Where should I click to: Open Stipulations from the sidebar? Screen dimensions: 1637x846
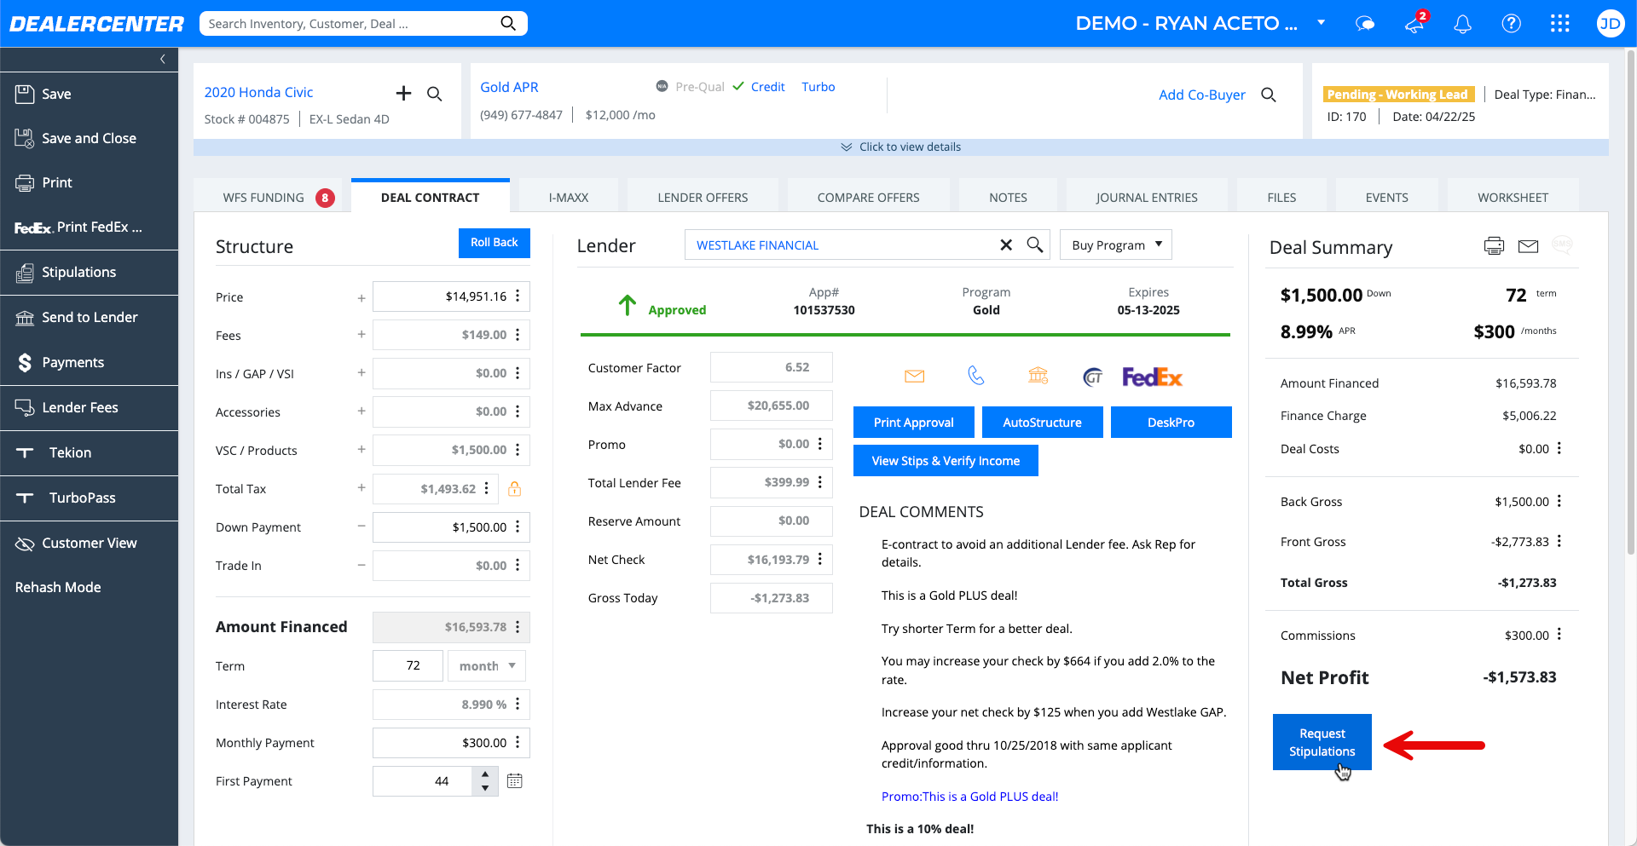[78, 272]
